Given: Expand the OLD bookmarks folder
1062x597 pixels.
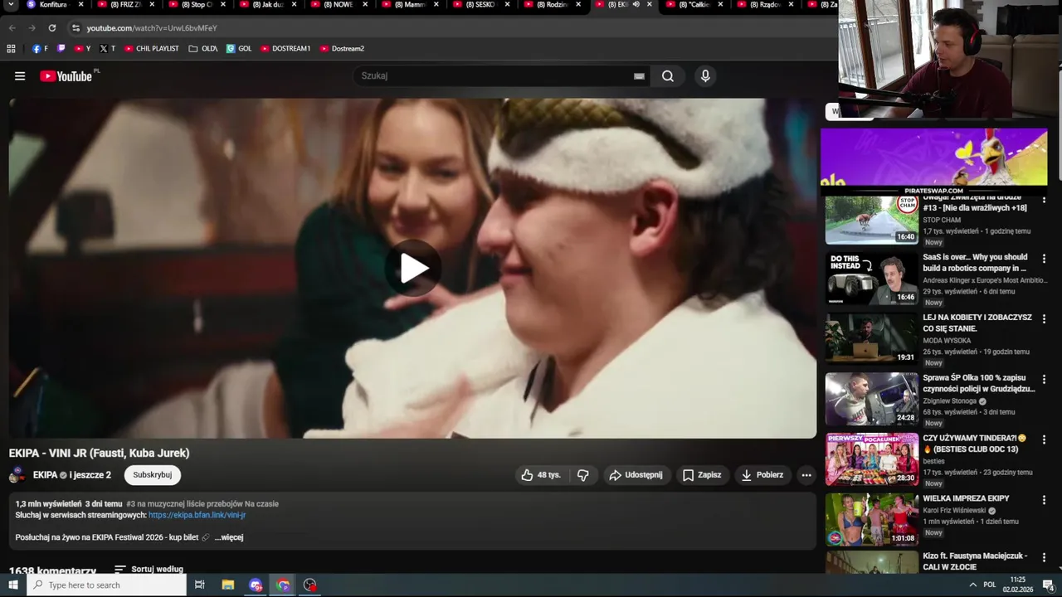Looking at the screenshot, I should click(x=203, y=49).
